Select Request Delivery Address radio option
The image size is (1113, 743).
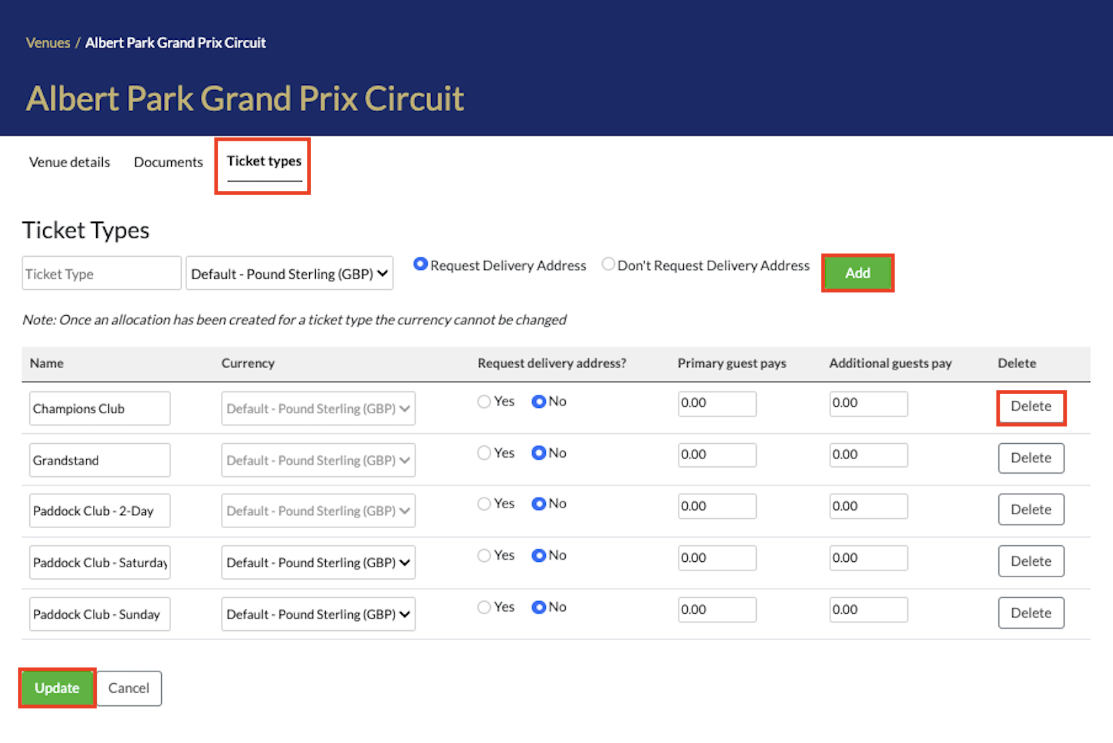tap(420, 264)
